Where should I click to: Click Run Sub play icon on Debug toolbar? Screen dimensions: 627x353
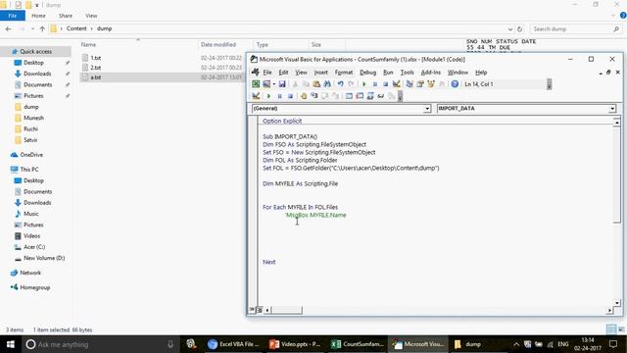click(268, 96)
